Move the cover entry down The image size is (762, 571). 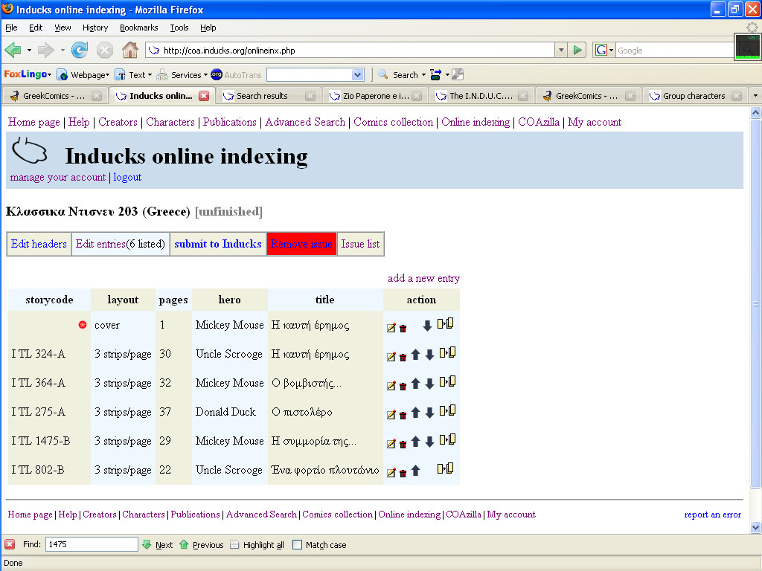click(x=427, y=326)
